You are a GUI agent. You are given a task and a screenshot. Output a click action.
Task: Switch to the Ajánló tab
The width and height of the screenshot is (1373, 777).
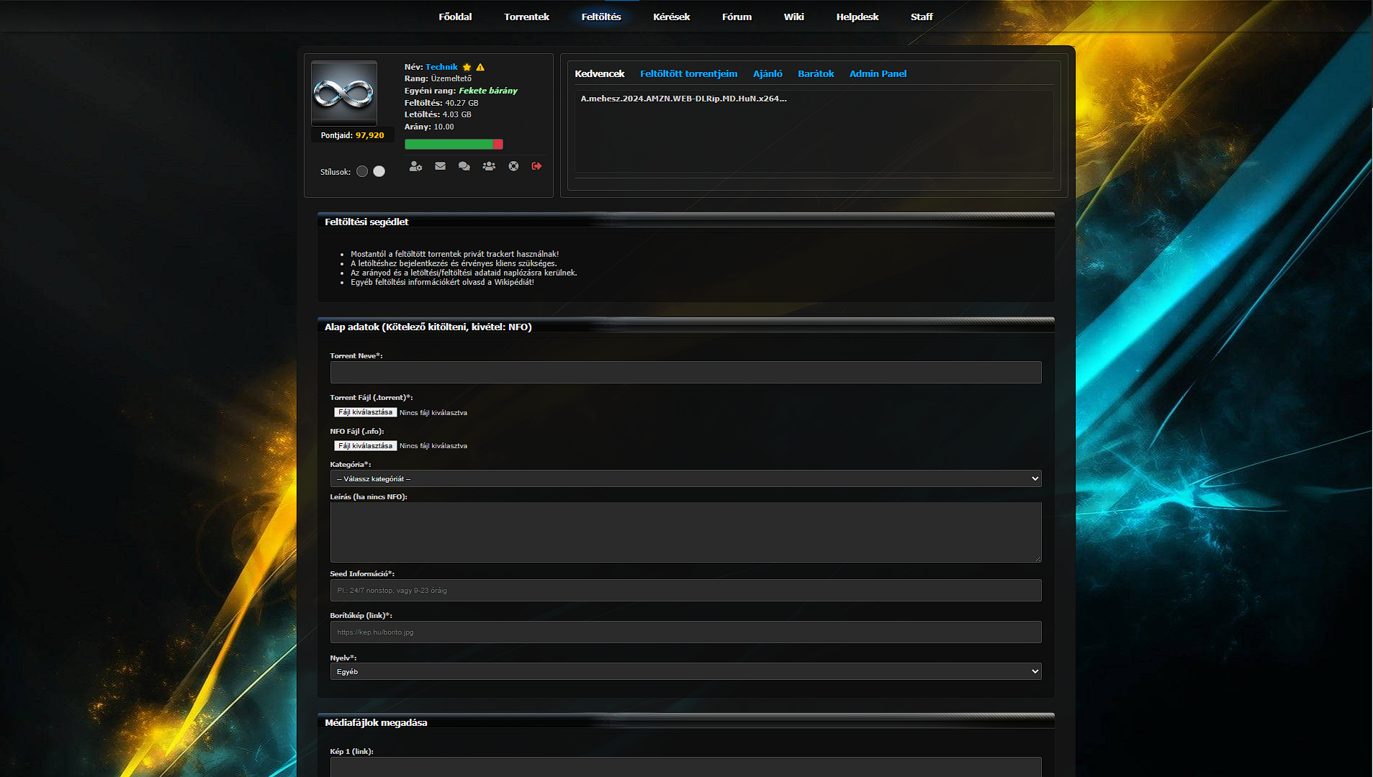(767, 73)
